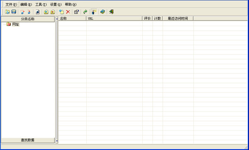Viewport: 249px width, 150px height.
Task: Open the 文件 menu
Action: tap(11, 5)
